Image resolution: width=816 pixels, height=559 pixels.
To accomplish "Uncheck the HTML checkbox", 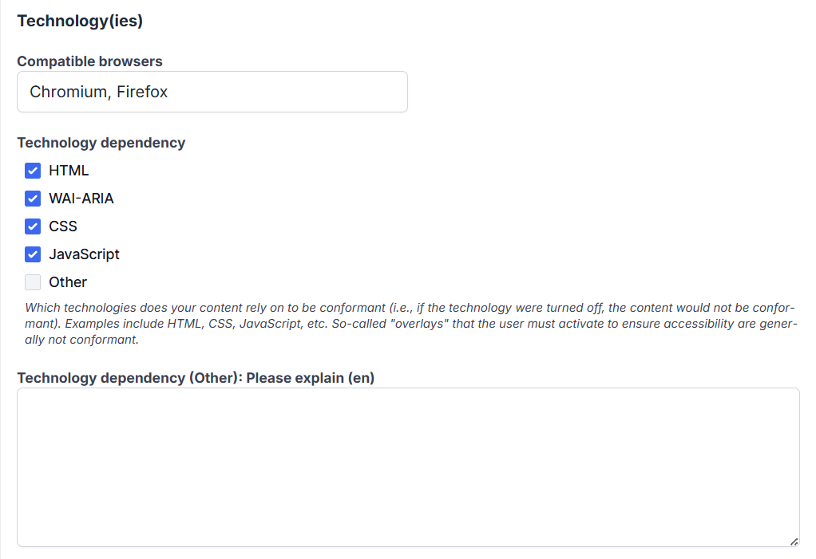I will [33, 171].
